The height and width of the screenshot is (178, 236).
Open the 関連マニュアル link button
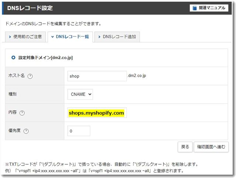[x=209, y=8]
